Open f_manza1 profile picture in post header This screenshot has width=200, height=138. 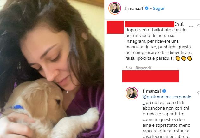pyautogui.click(x=115, y=8)
